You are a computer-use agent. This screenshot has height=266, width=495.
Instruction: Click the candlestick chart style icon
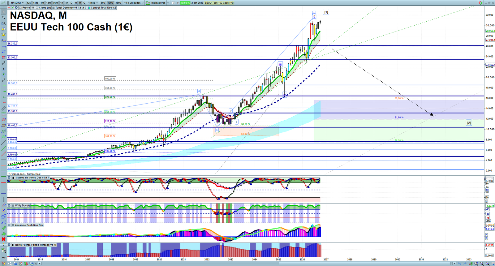3,3
